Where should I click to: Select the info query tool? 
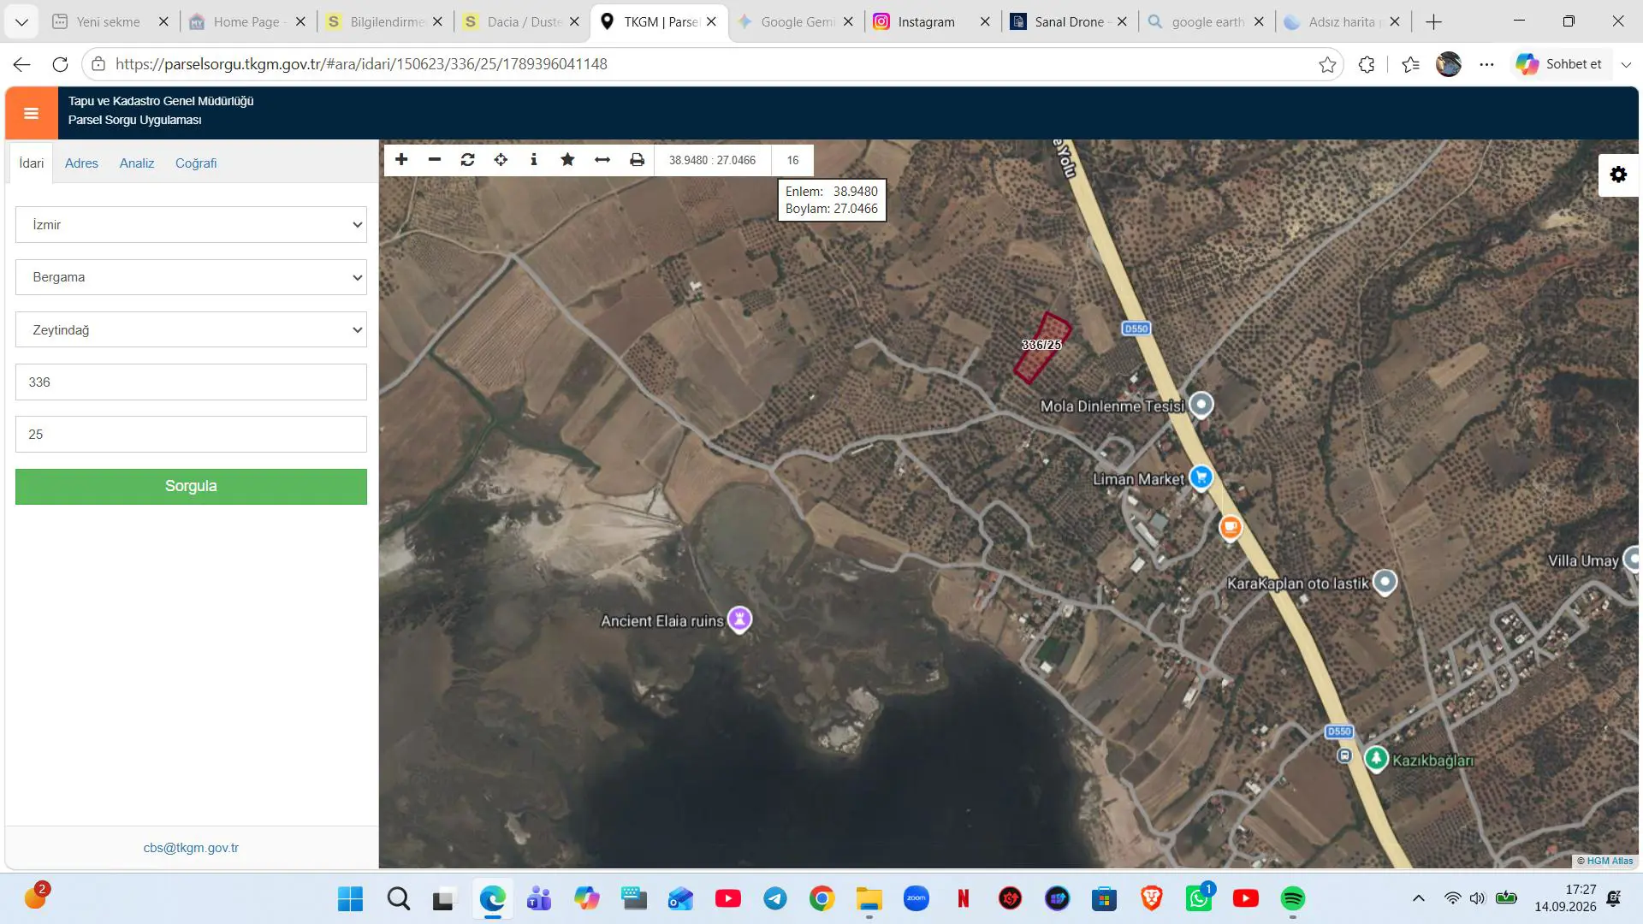534,160
